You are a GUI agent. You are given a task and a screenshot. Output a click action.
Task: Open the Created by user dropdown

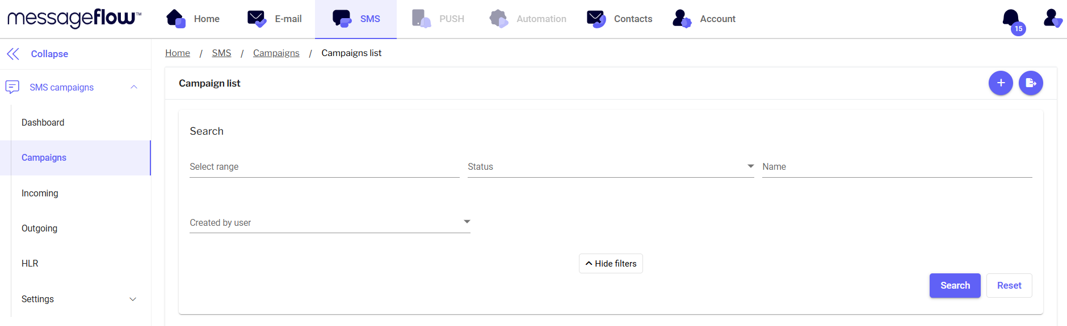pyautogui.click(x=330, y=222)
